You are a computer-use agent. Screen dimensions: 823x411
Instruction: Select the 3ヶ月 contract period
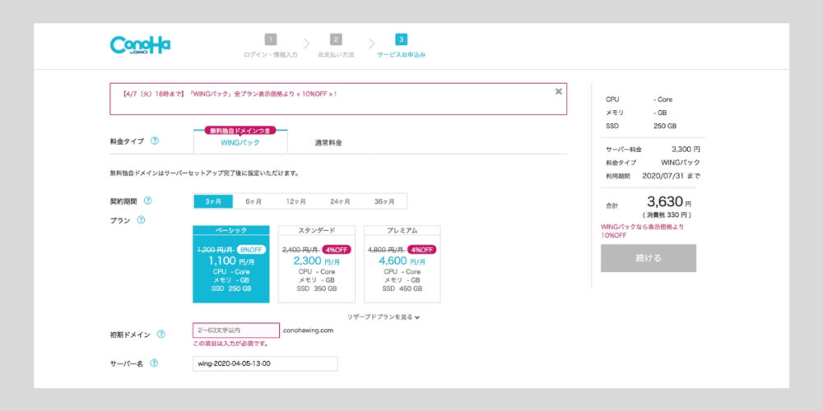pos(213,201)
